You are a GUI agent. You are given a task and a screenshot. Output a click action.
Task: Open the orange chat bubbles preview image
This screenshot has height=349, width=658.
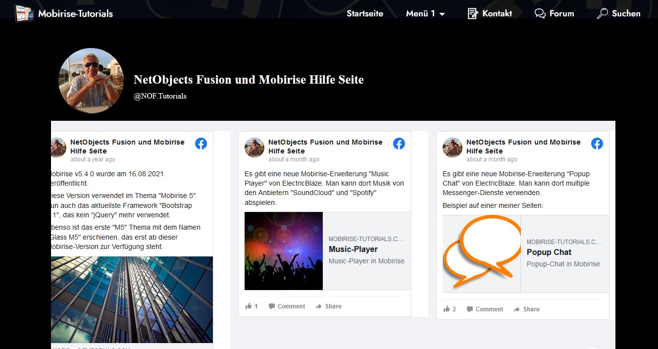(x=482, y=254)
